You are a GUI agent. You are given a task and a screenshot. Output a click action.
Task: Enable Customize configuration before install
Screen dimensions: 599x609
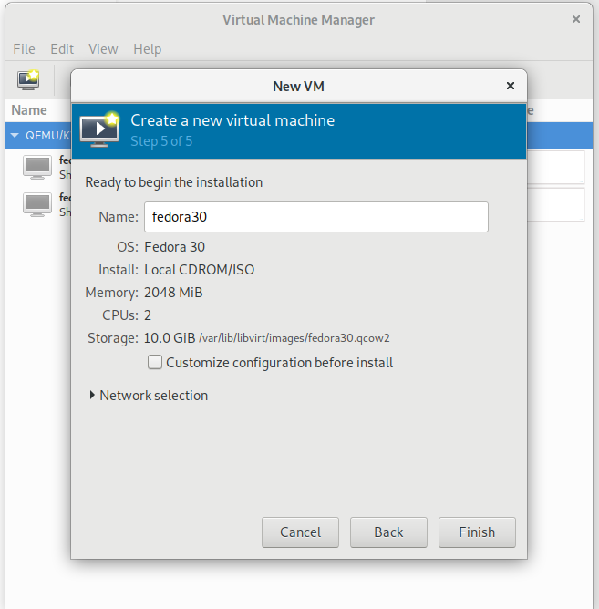click(156, 363)
